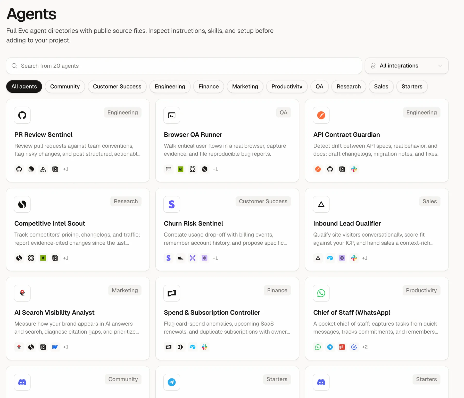The width and height of the screenshot is (464, 398).
Task: Click small Telegram icon on Chief of Staff card
Action: [x=330, y=347]
